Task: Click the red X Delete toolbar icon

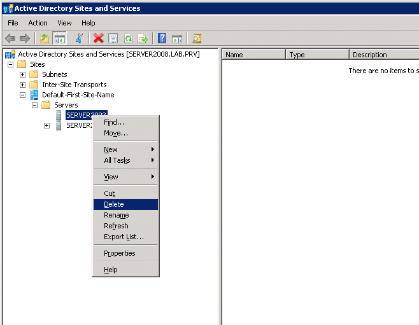Action: pos(98,38)
